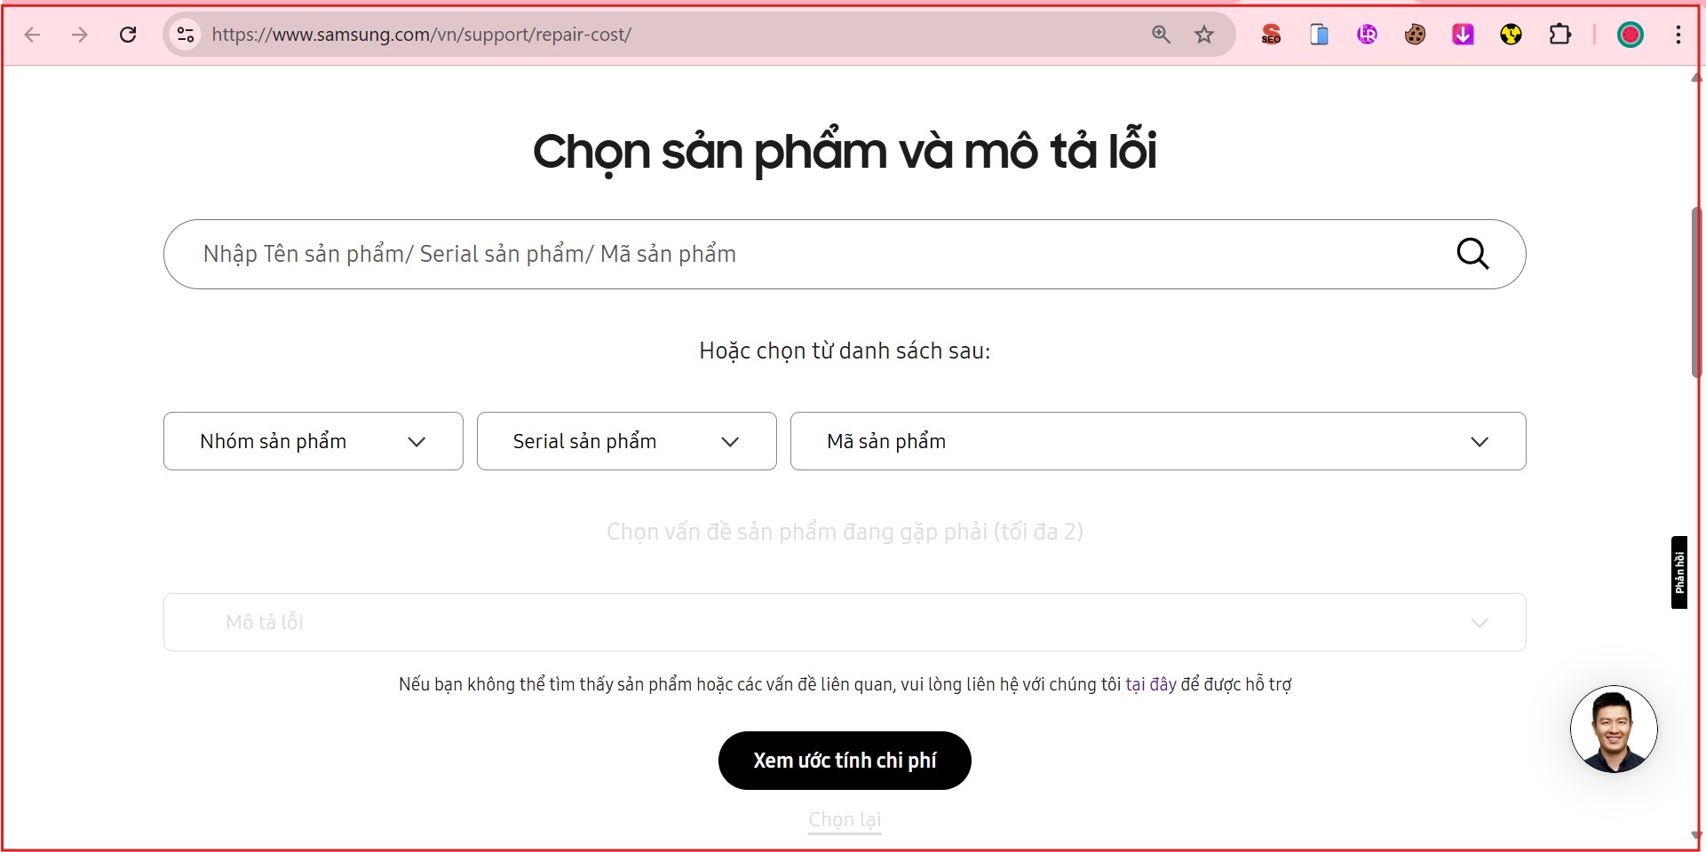Expand the Nhóm sản phẩm dropdown
1706x852 pixels.
click(313, 441)
